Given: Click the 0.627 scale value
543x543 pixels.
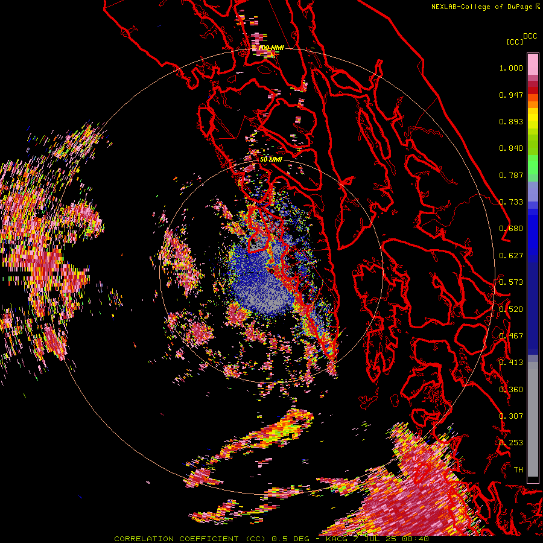Looking at the screenshot, I should click(511, 256).
